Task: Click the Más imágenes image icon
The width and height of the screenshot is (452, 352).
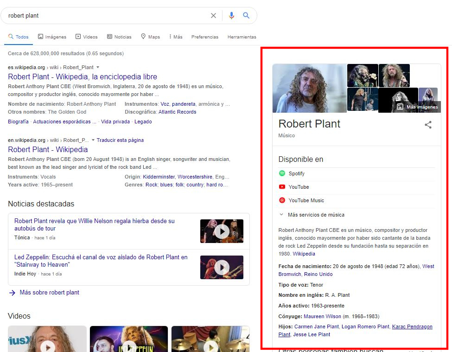Action: tap(400, 107)
